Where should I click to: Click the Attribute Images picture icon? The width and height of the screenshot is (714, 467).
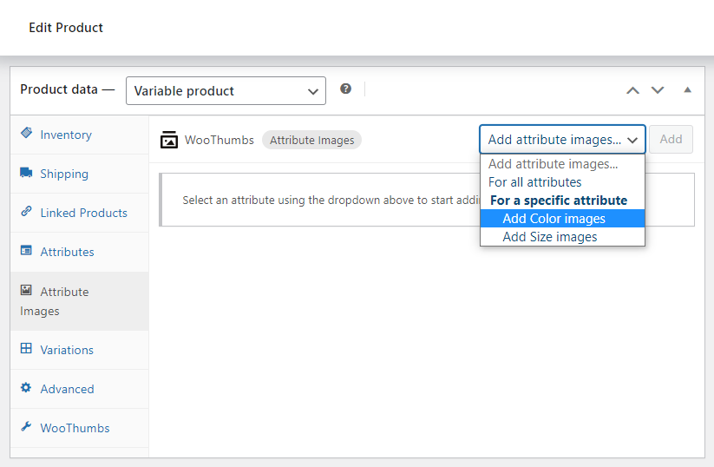coord(26,290)
